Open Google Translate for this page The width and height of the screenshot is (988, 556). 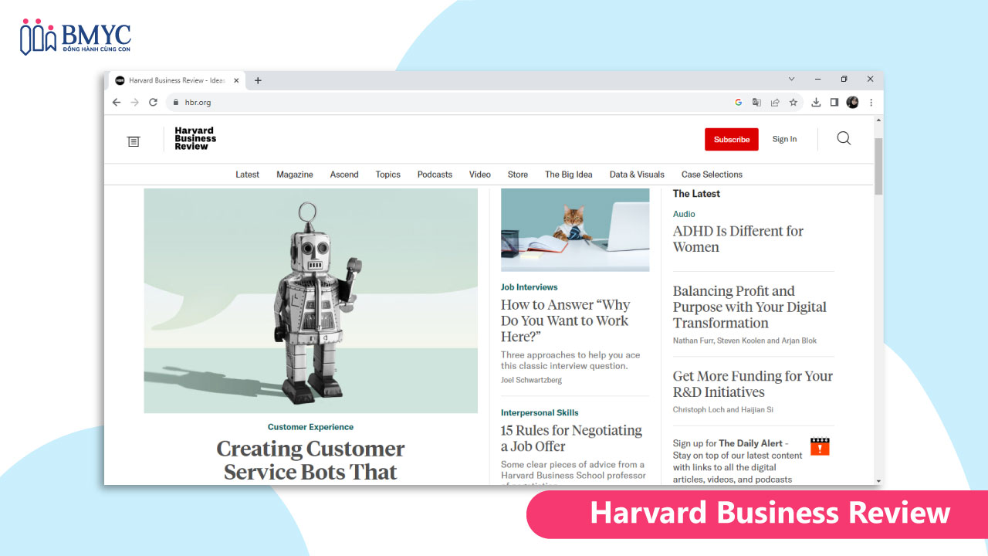pos(756,102)
